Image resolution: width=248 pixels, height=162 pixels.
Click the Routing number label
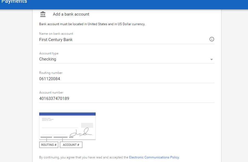pos(51,73)
